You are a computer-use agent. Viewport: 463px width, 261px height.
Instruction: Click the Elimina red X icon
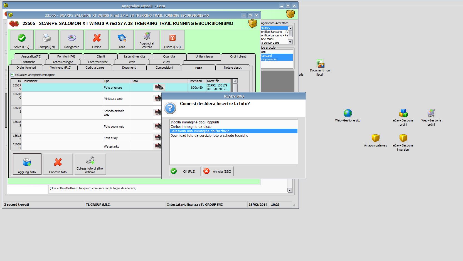pos(97,38)
